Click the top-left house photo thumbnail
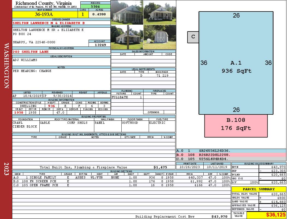The width and height of the screenshot is (287, 219). (127, 12)
